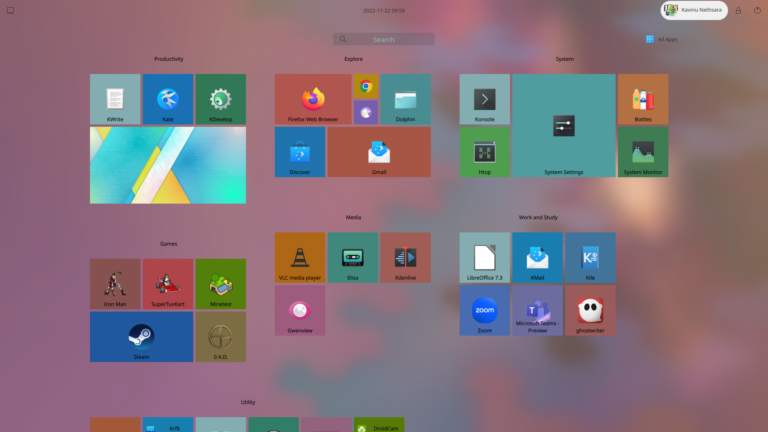The height and width of the screenshot is (432, 768).
Task: Click the System group heading
Action: point(564,59)
